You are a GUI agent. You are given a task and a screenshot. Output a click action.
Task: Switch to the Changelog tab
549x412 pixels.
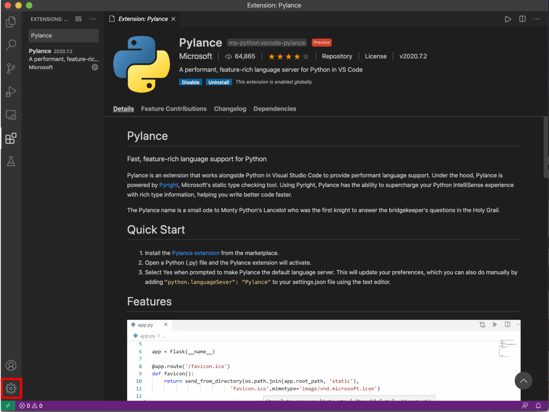click(230, 109)
